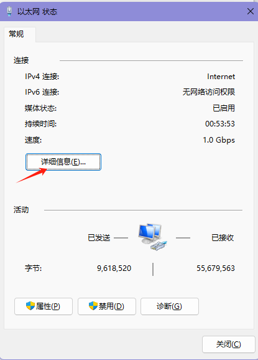Click the 媒体状态 已启用 value
The image size is (258, 360).
click(224, 108)
